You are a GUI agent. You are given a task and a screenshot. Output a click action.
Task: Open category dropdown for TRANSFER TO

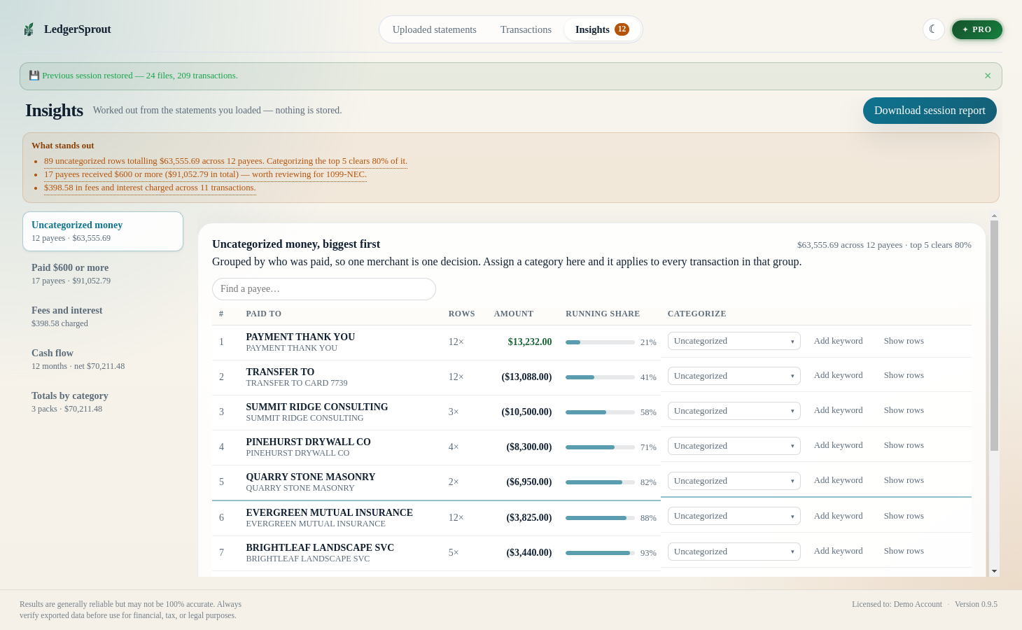point(734,376)
